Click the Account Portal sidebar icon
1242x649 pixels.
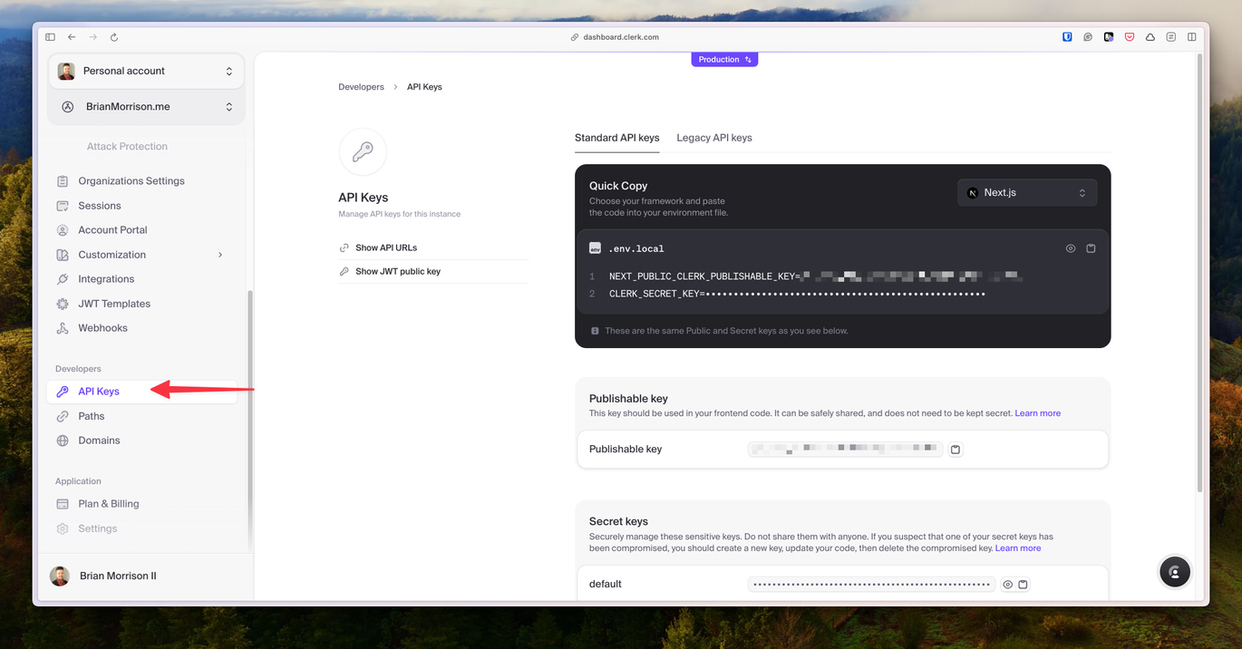click(x=63, y=230)
